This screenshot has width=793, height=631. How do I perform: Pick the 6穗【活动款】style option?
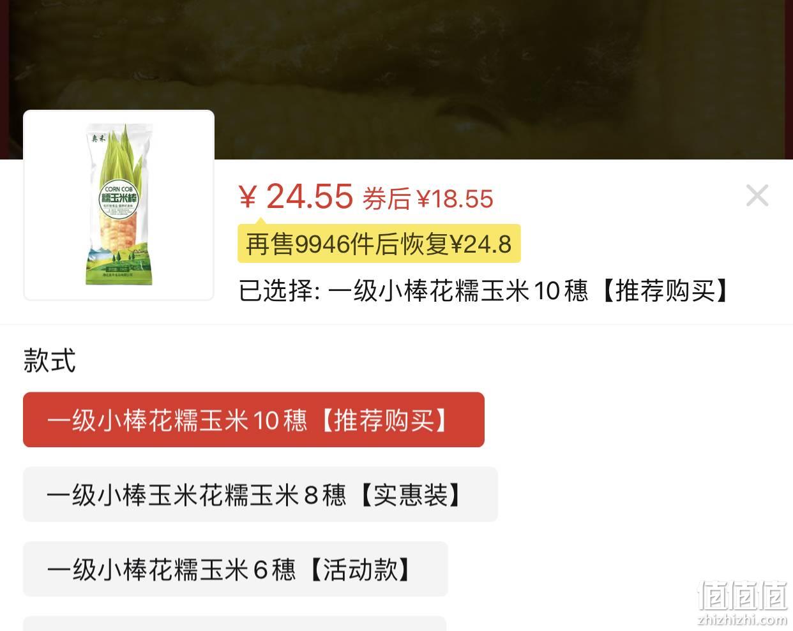pos(235,569)
